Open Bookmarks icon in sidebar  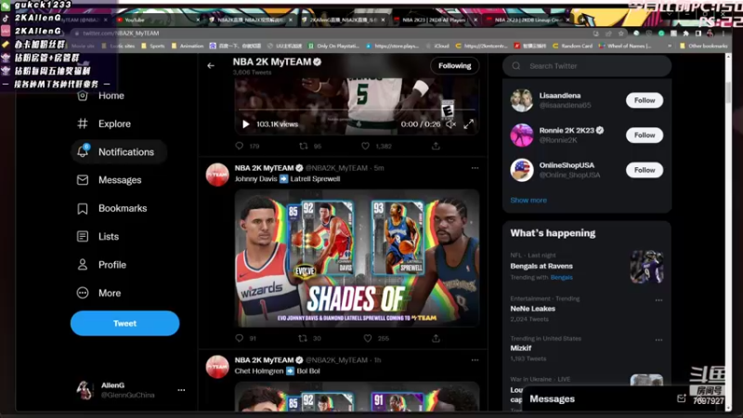coord(83,208)
